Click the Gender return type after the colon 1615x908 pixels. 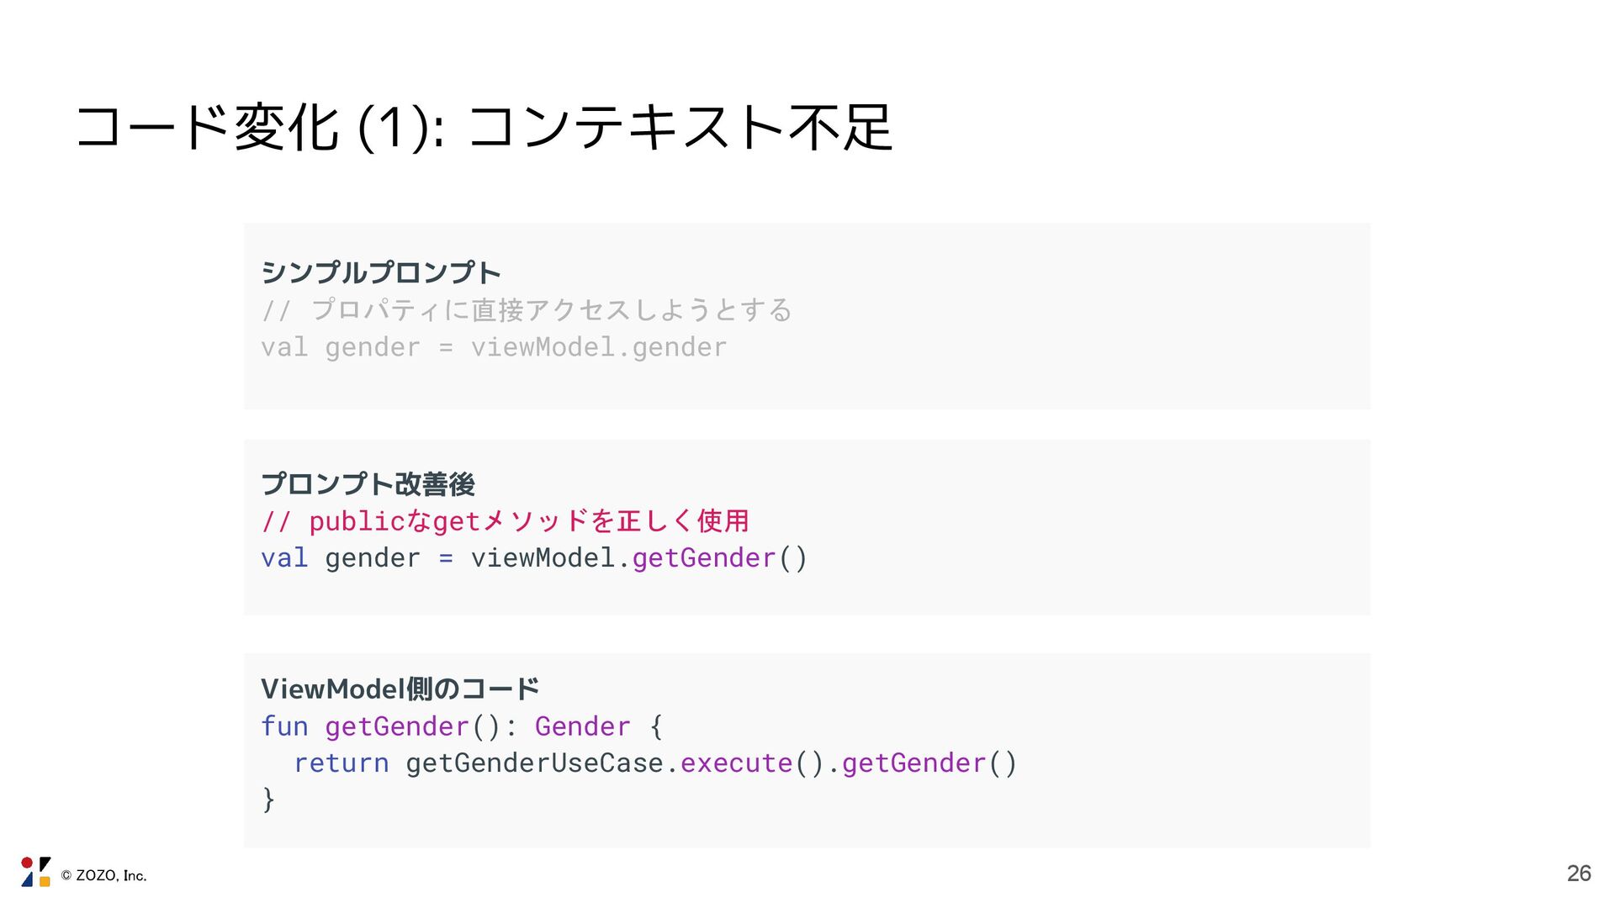point(582,726)
